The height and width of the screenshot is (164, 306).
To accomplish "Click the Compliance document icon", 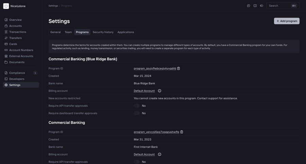I will pos(6,73).
